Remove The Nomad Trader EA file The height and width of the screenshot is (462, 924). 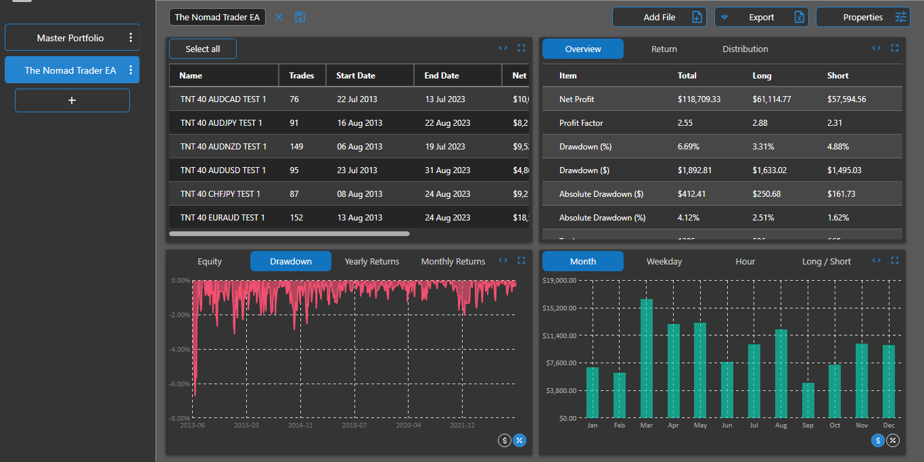[279, 17]
